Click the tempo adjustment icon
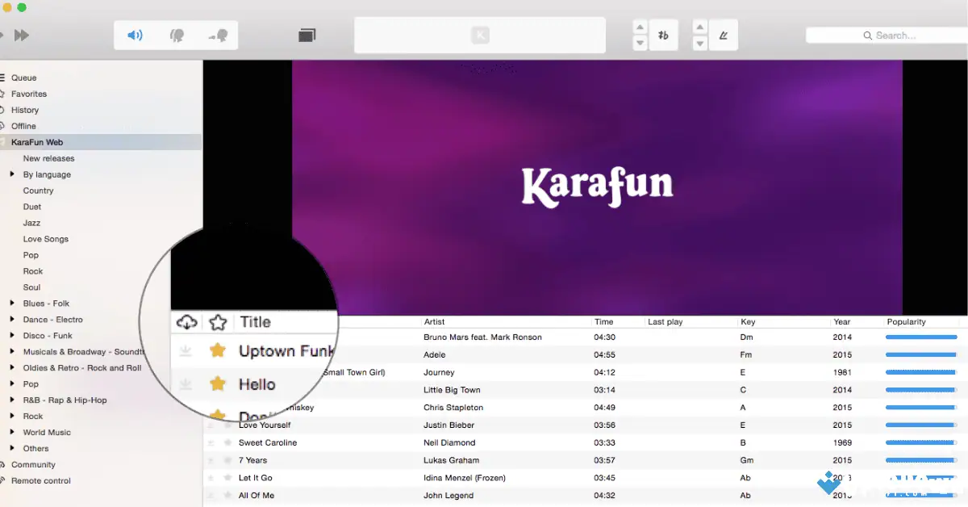 (x=723, y=35)
